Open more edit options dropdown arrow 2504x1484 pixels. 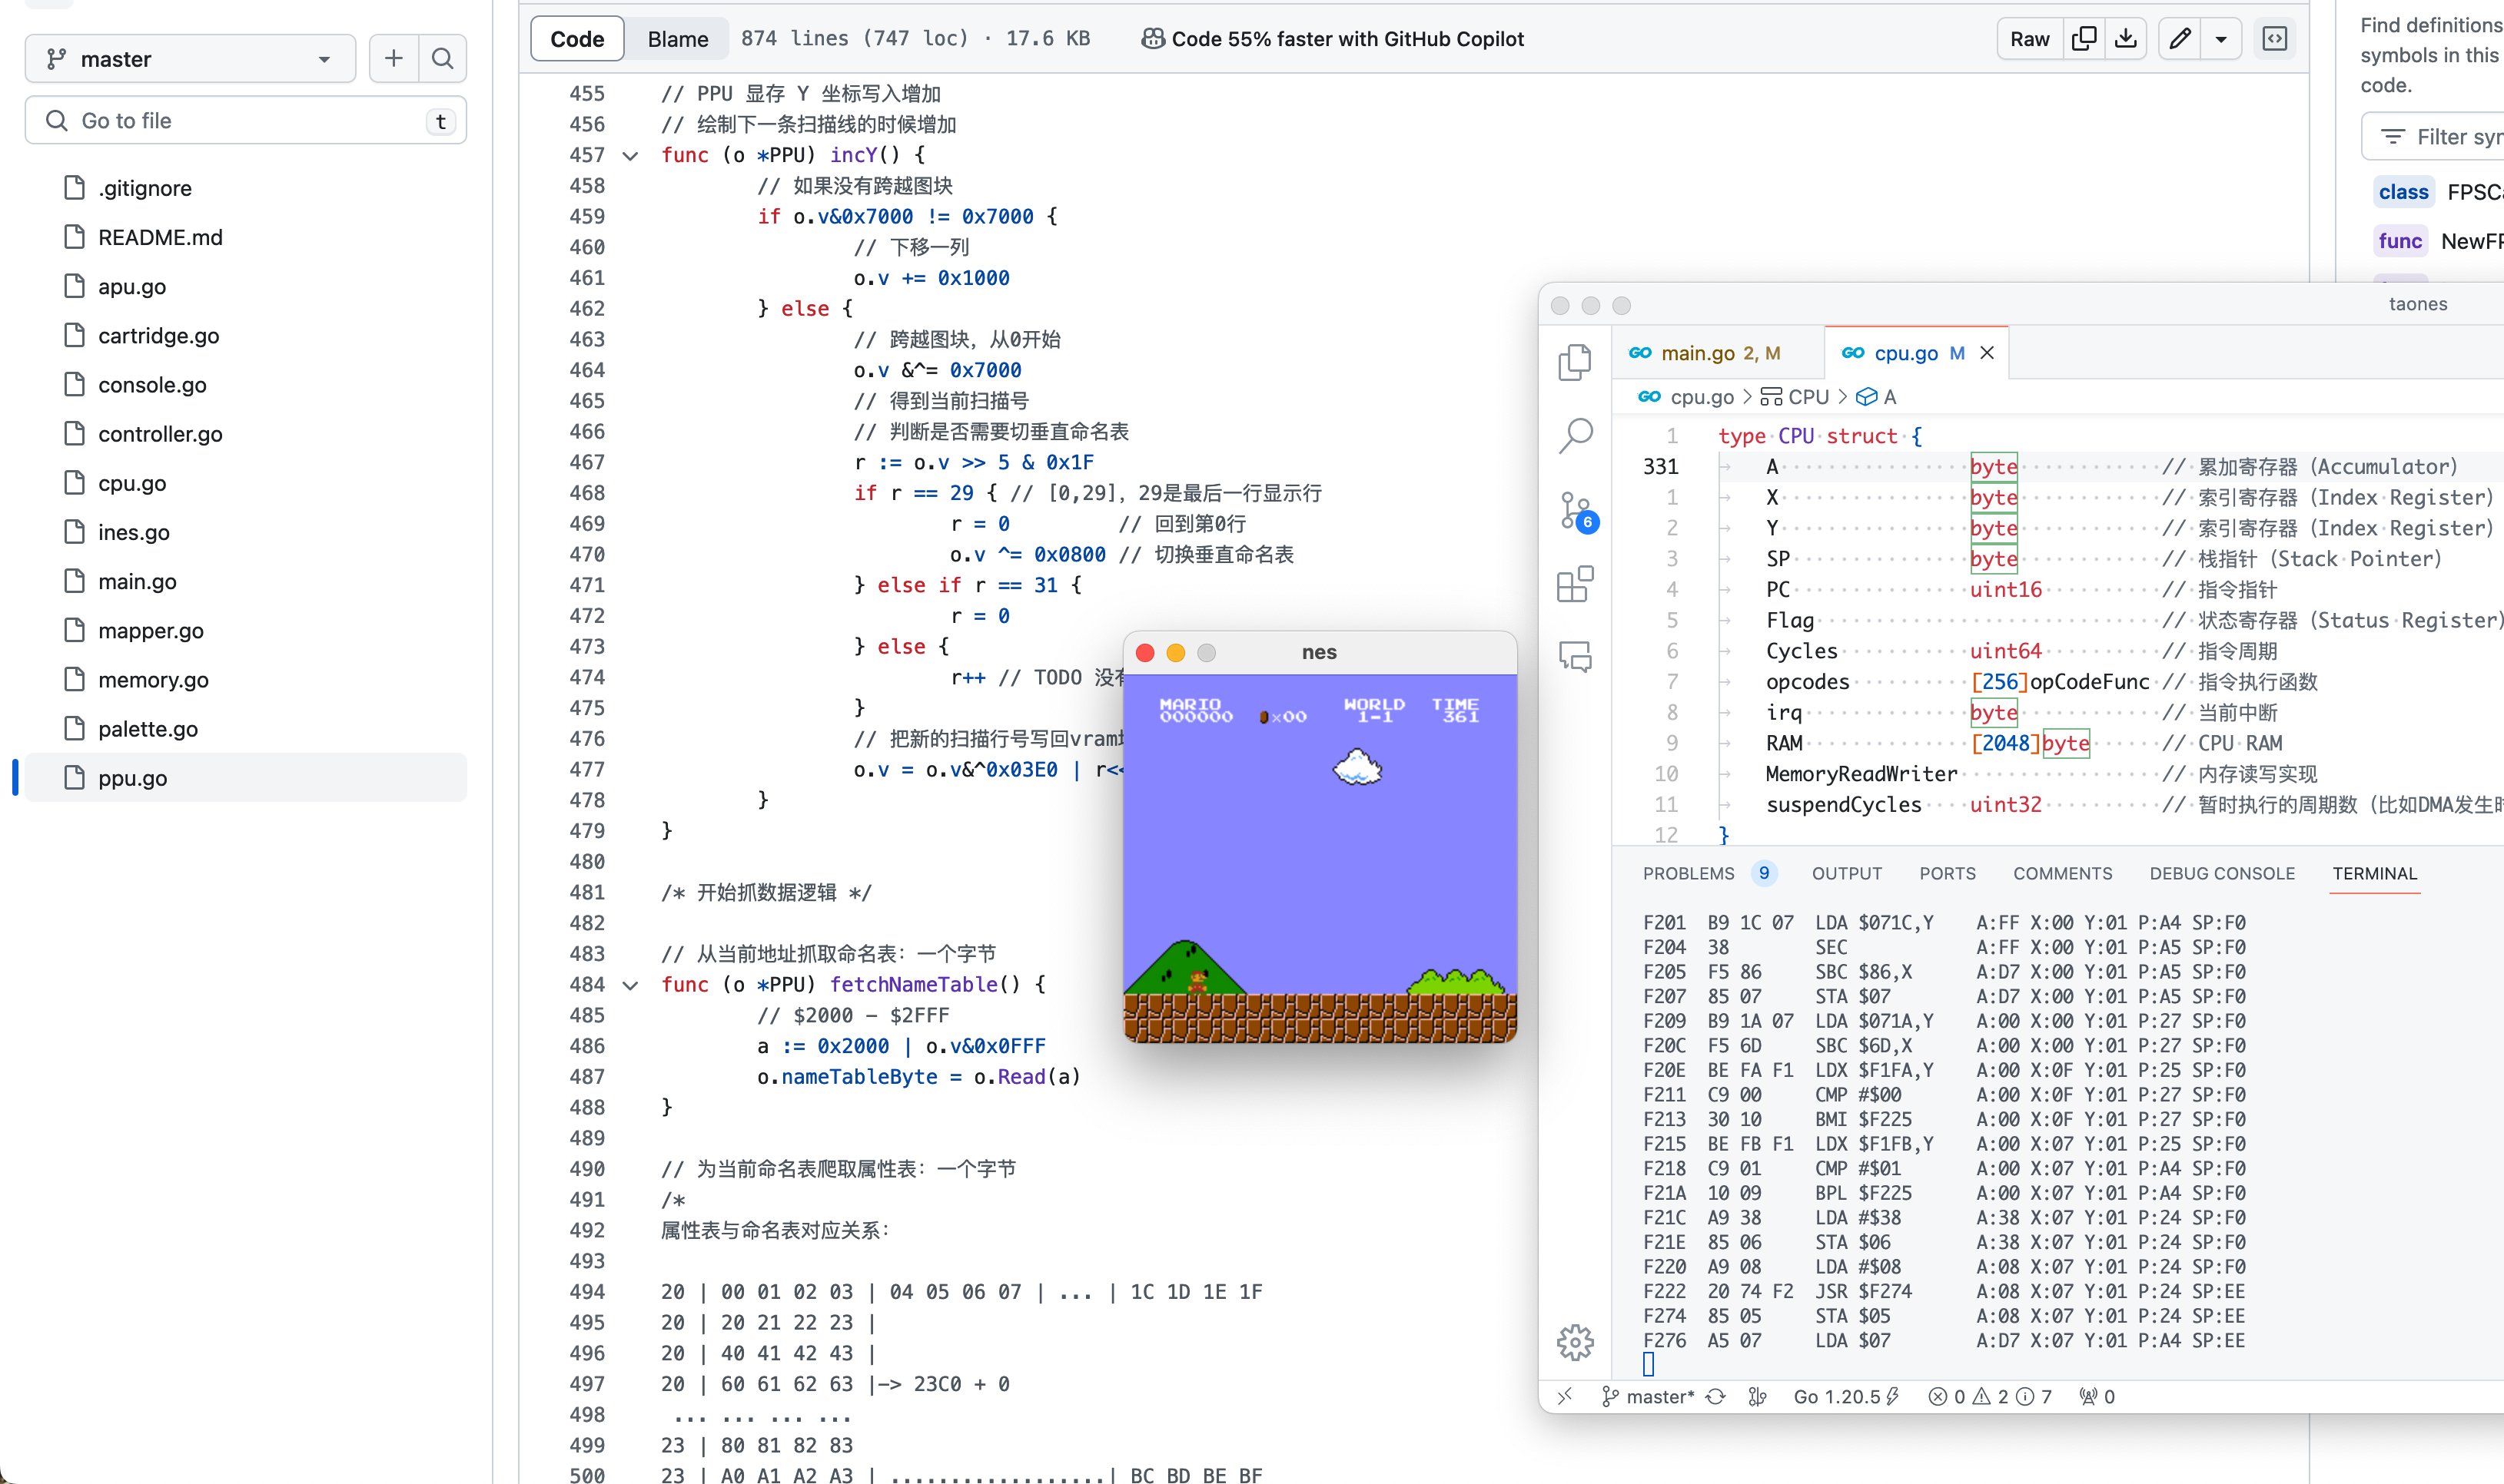click(2221, 39)
